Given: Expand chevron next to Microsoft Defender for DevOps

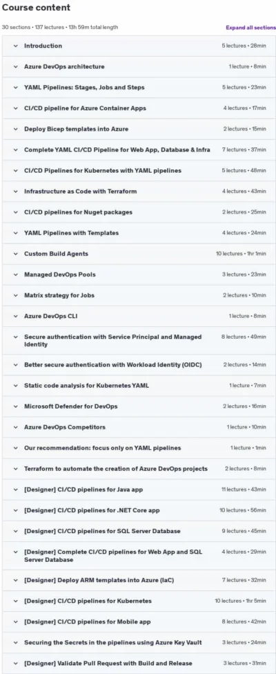Looking at the screenshot, I should (15, 406).
